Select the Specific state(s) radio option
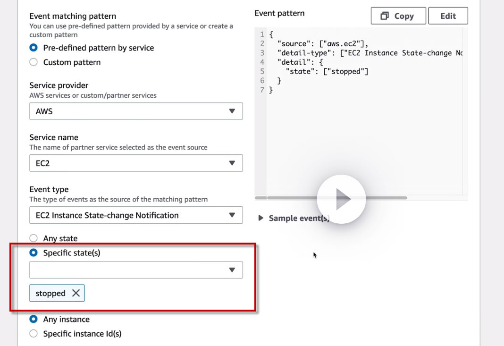 coord(34,253)
